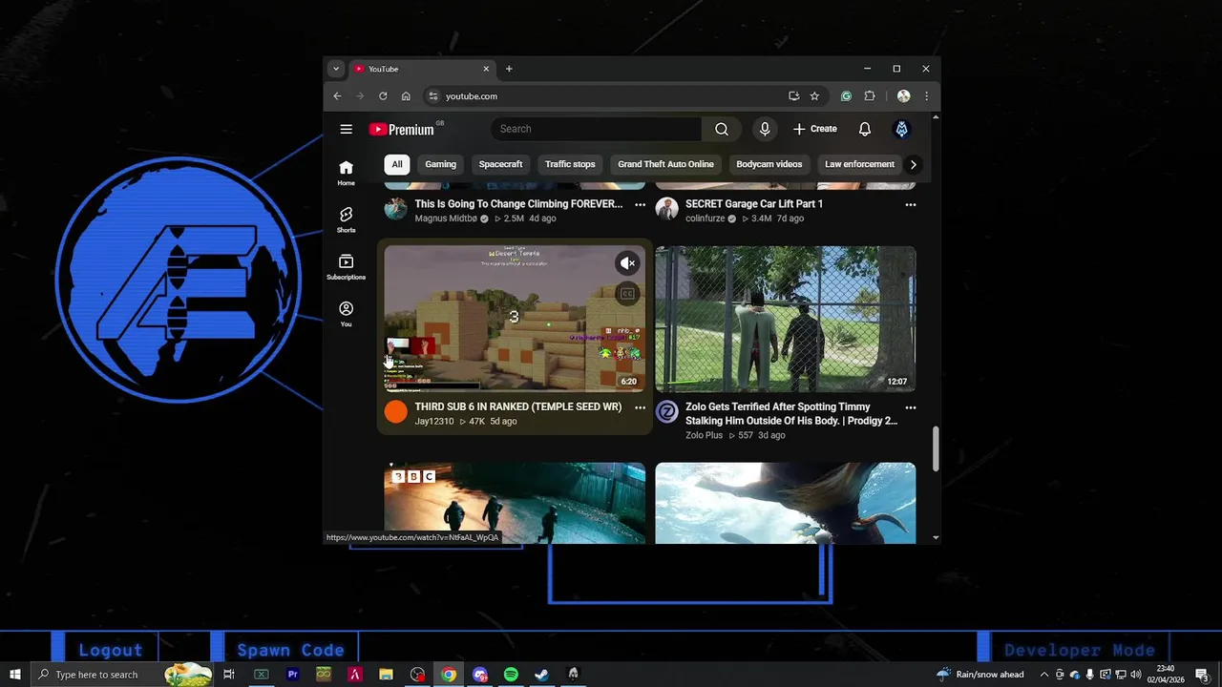Open options for the Zolo Gets Terrified video
Viewport: 1222px width, 687px height.
(910, 407)
